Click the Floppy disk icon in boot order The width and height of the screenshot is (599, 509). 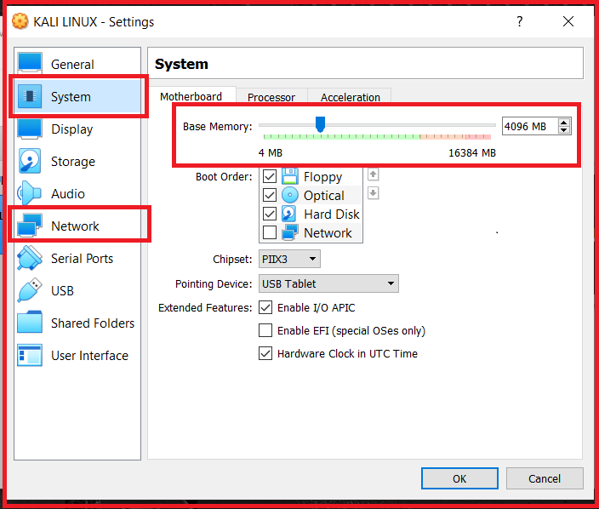click(290, 176)
